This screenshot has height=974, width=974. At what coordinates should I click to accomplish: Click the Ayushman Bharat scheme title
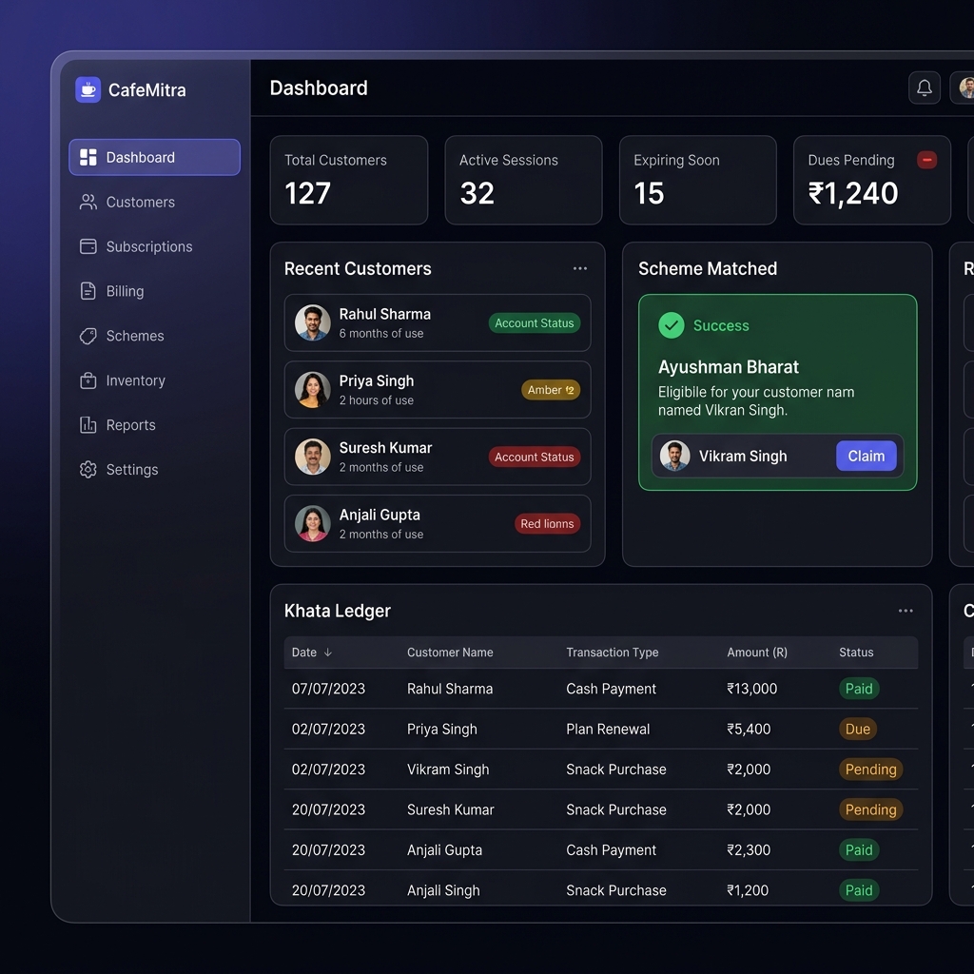point(728,367)
